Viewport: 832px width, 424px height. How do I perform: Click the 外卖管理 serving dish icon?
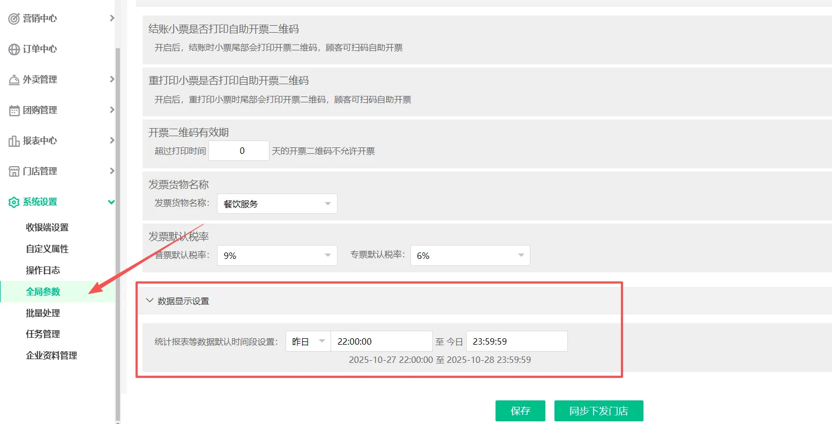(x=14, y=80)
